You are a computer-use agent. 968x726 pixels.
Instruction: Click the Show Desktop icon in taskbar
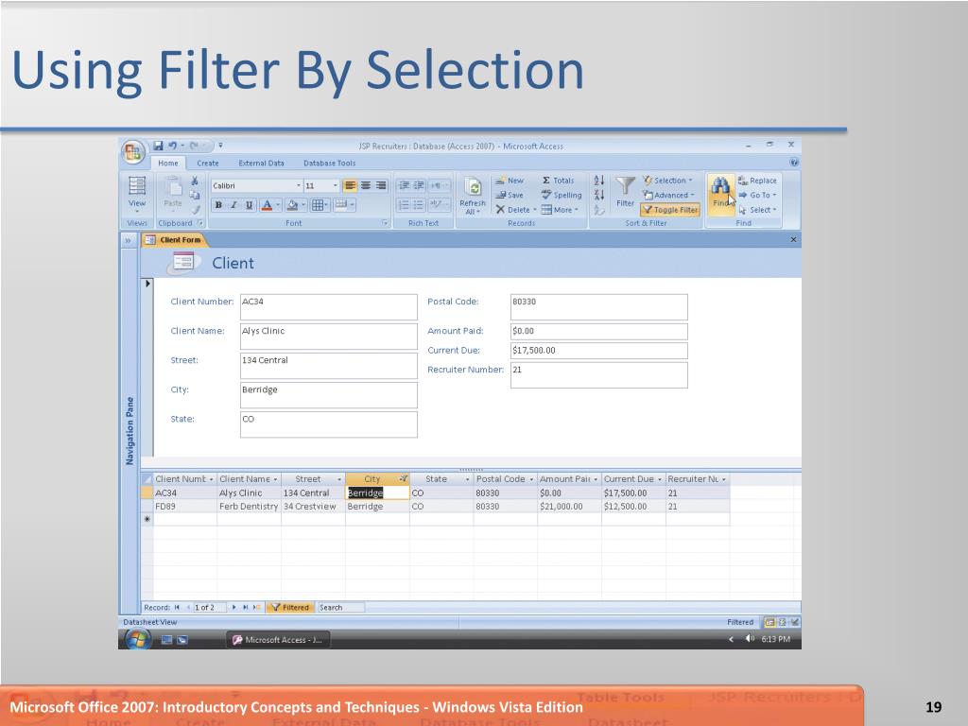pos(166,640)
